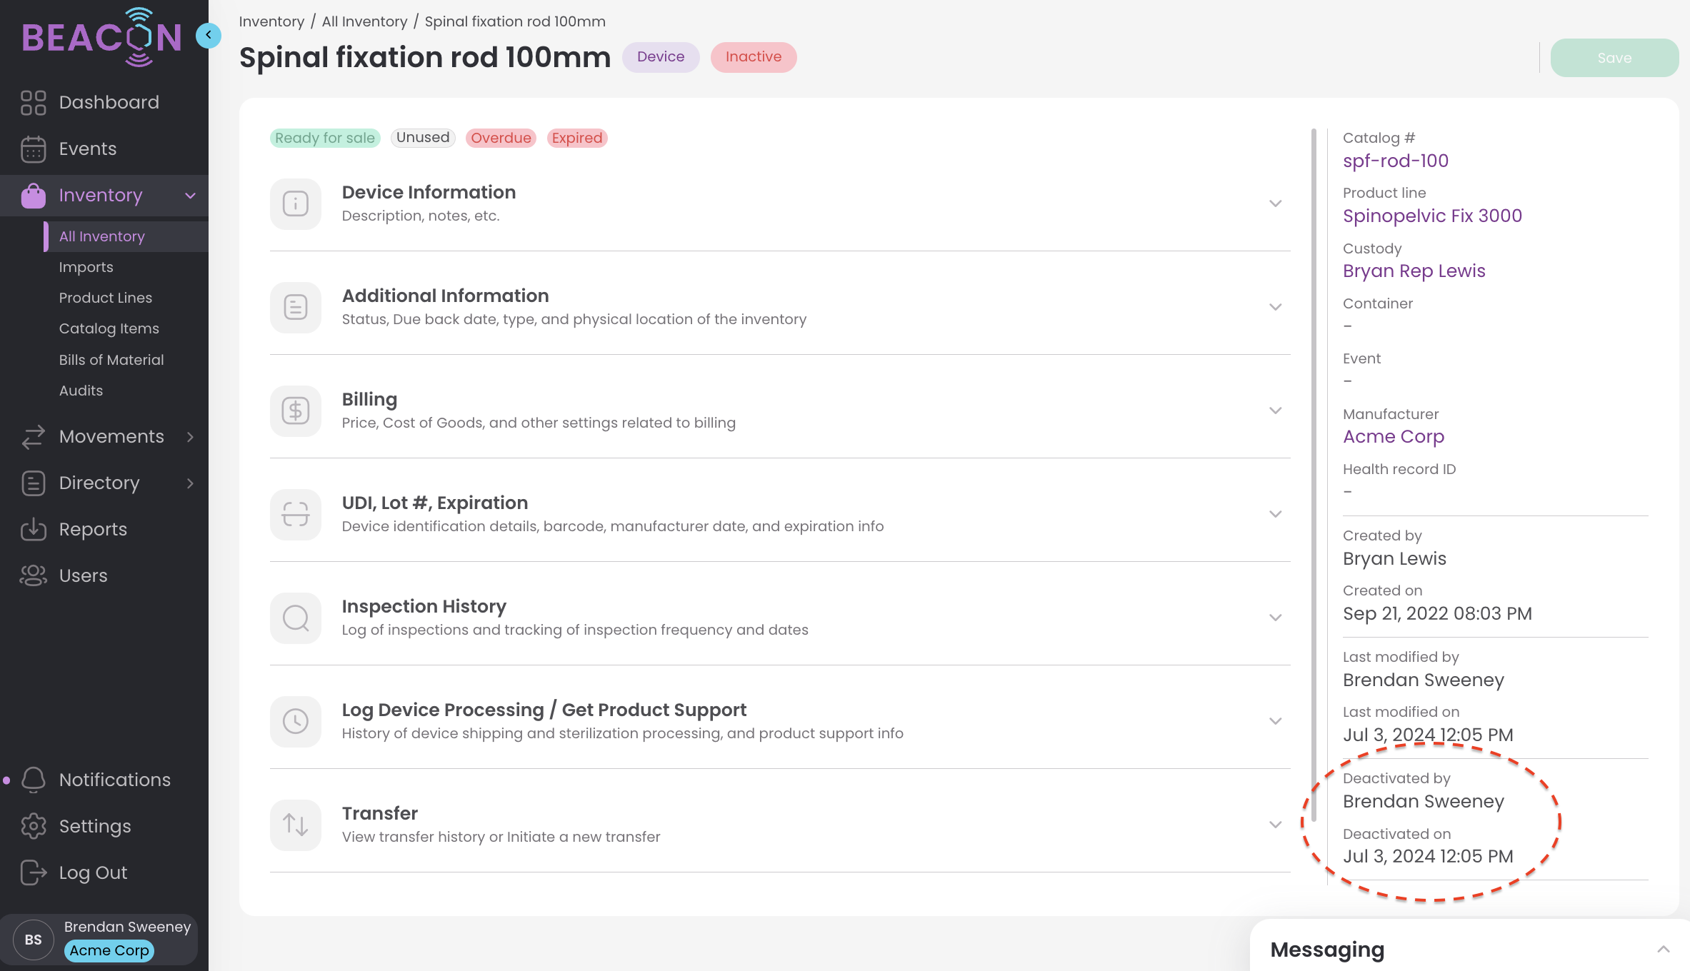1690x971 pixels.
Task: Collapse the Inventory menu chevron
Action: point(190,196)
